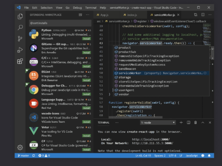Expand window.addEventListener callback breadcrumb
The height and width of the screenshot is (166, 222).
click(178, 21)
